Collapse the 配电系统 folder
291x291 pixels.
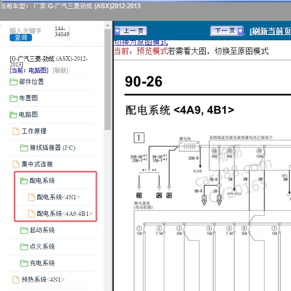(x=42, y=180)
